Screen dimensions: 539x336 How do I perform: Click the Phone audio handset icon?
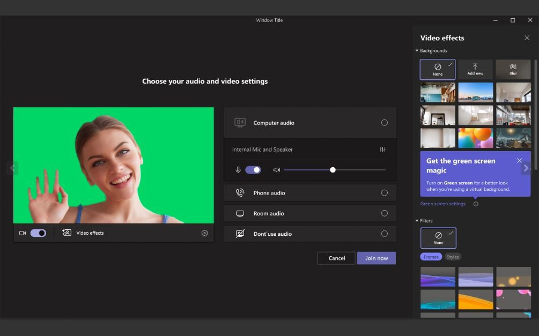pyautogui.click(x=240, y=192)
